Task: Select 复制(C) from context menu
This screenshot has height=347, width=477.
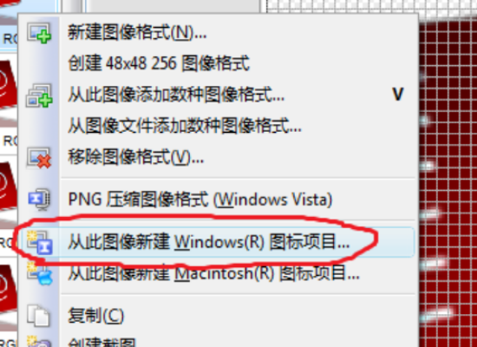Action: (x=95, y=316)
